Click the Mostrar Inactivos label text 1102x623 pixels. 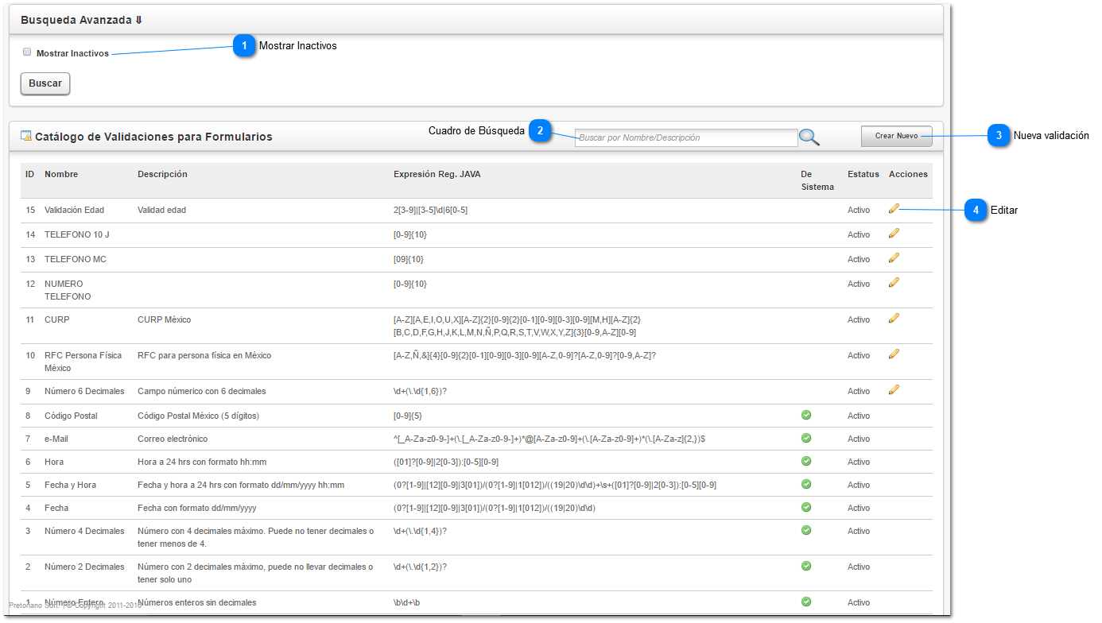tap(72, 53)
